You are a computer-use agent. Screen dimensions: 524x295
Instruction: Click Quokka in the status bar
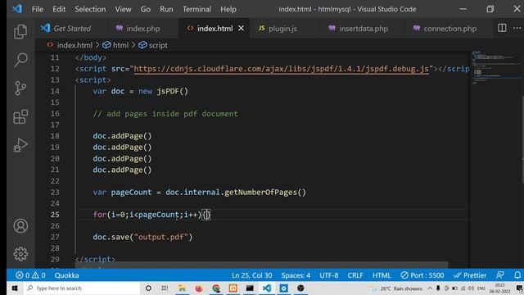pos(66,275)
